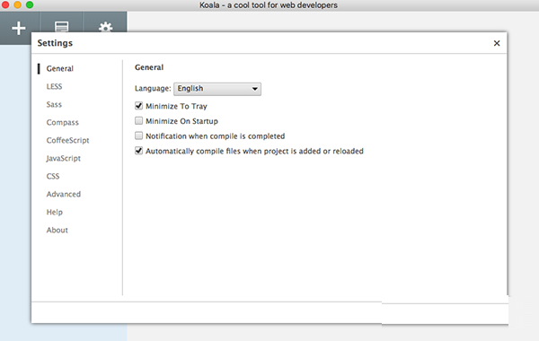This screenshot has height=341, width=539.
Task: Toggle the Minimize To Tray checkbox
Action: 139,106
